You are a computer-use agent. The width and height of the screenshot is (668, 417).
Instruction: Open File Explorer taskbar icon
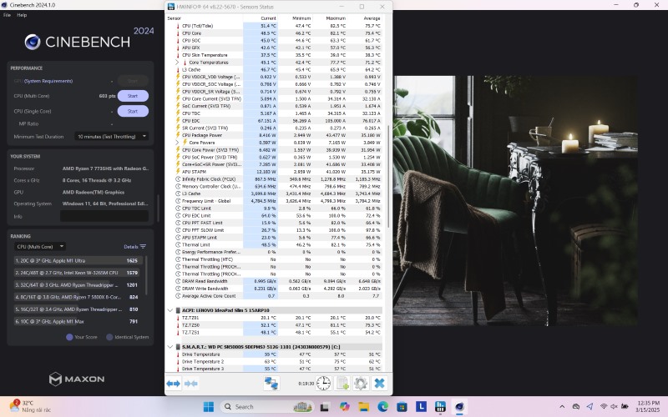point(363,407)
